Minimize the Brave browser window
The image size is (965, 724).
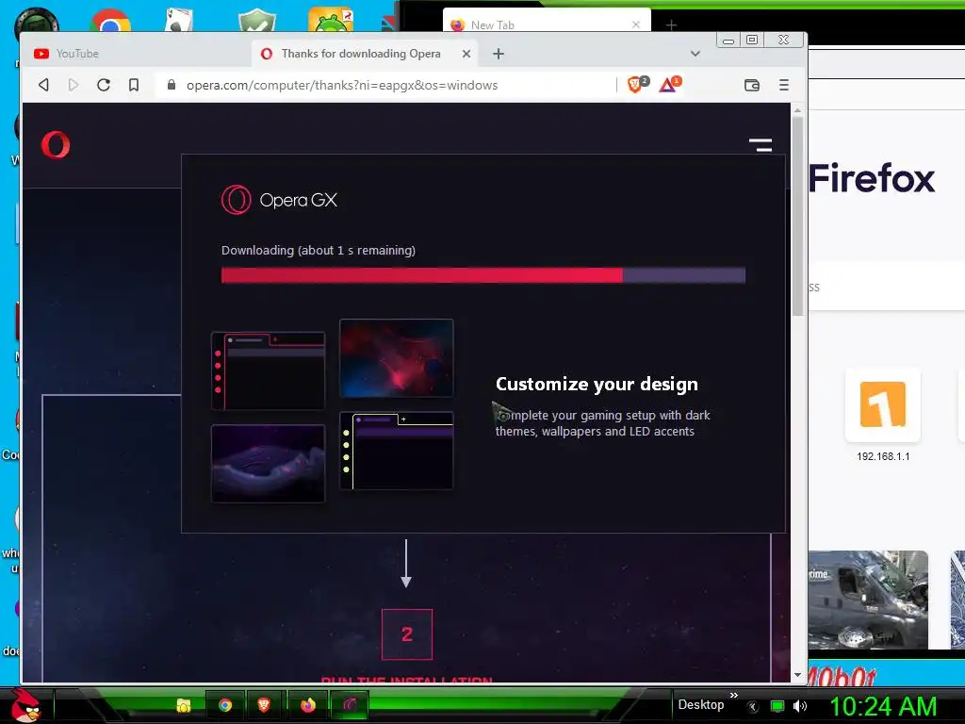[728, 40]
